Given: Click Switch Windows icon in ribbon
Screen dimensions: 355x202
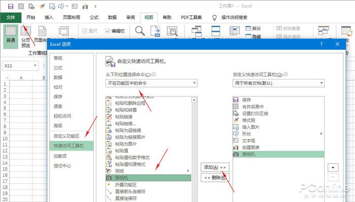Looking at the screenshot, I should [324, 30].
